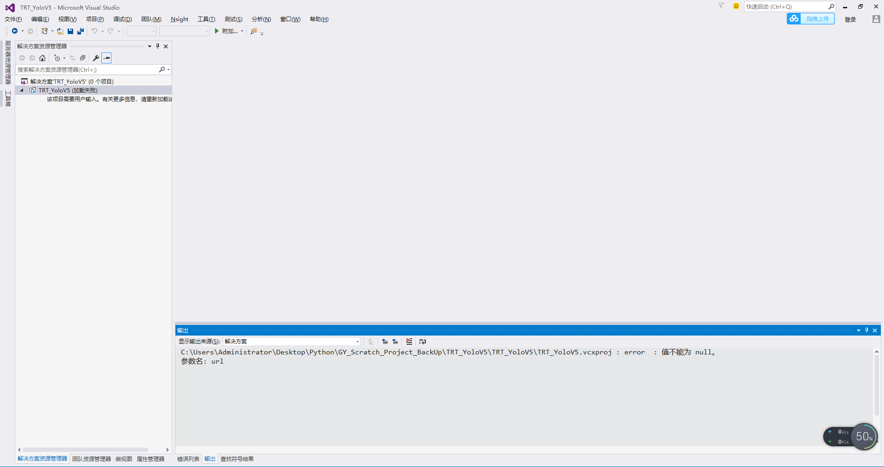Click the Save All icon on the toolbar

[80, 31]
